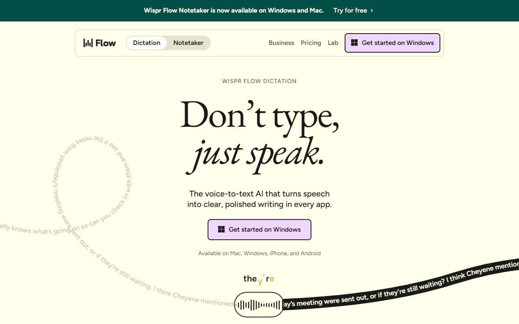The width and height of the screenshot is (519, 324).
Task: Go to the Lab link
Action: tap(333, 43)
